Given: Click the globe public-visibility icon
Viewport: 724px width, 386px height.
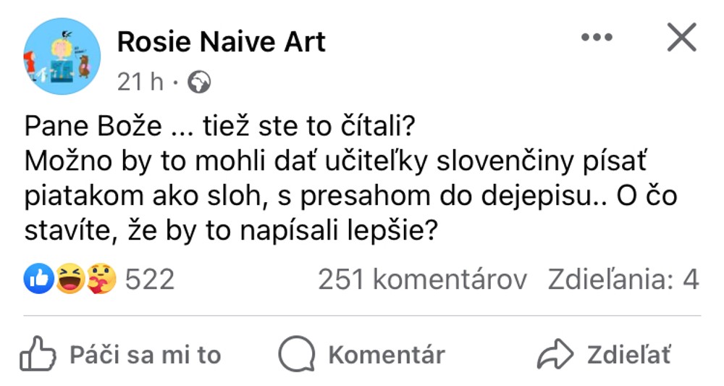Looking at the screenshot, I should [x=198, y=83].
